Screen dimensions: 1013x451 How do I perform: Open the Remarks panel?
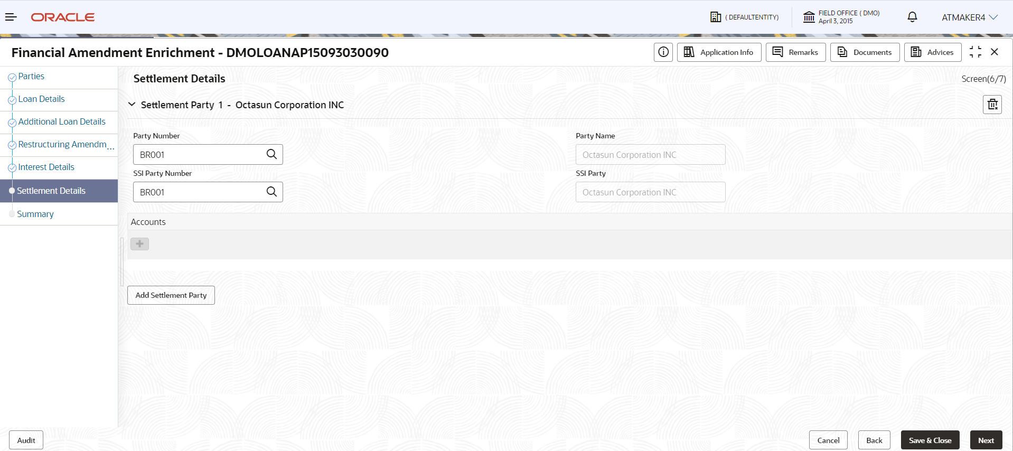tap(795, 52)
